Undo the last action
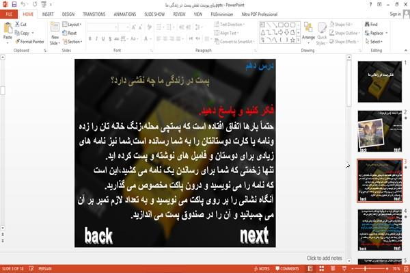The image size is (410, 273). [23, 5]
